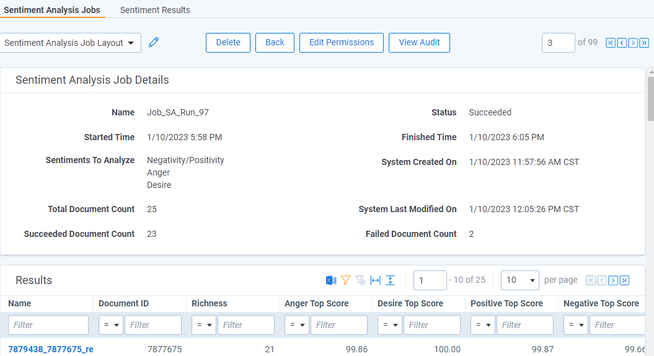Open result 7879438_7877675_re link
This screenshot has width=654, height=356.
51,349
